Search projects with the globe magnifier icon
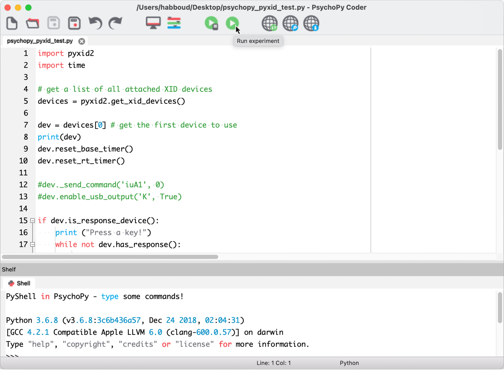The width and height of the screenshot is (504, 385). click(290, 23)
